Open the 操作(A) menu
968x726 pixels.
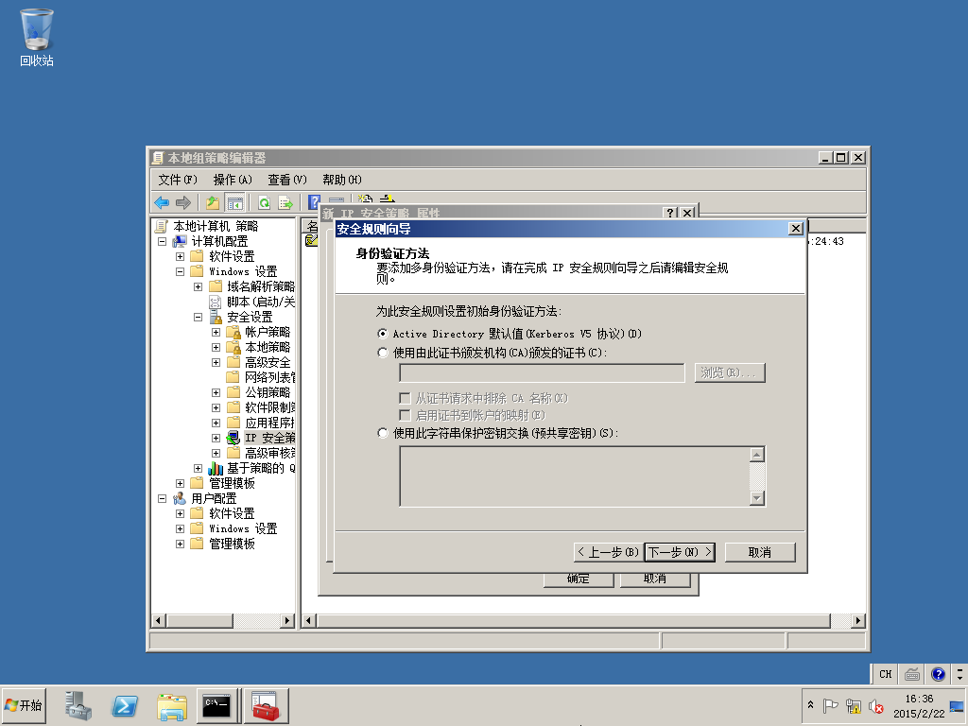233,180
